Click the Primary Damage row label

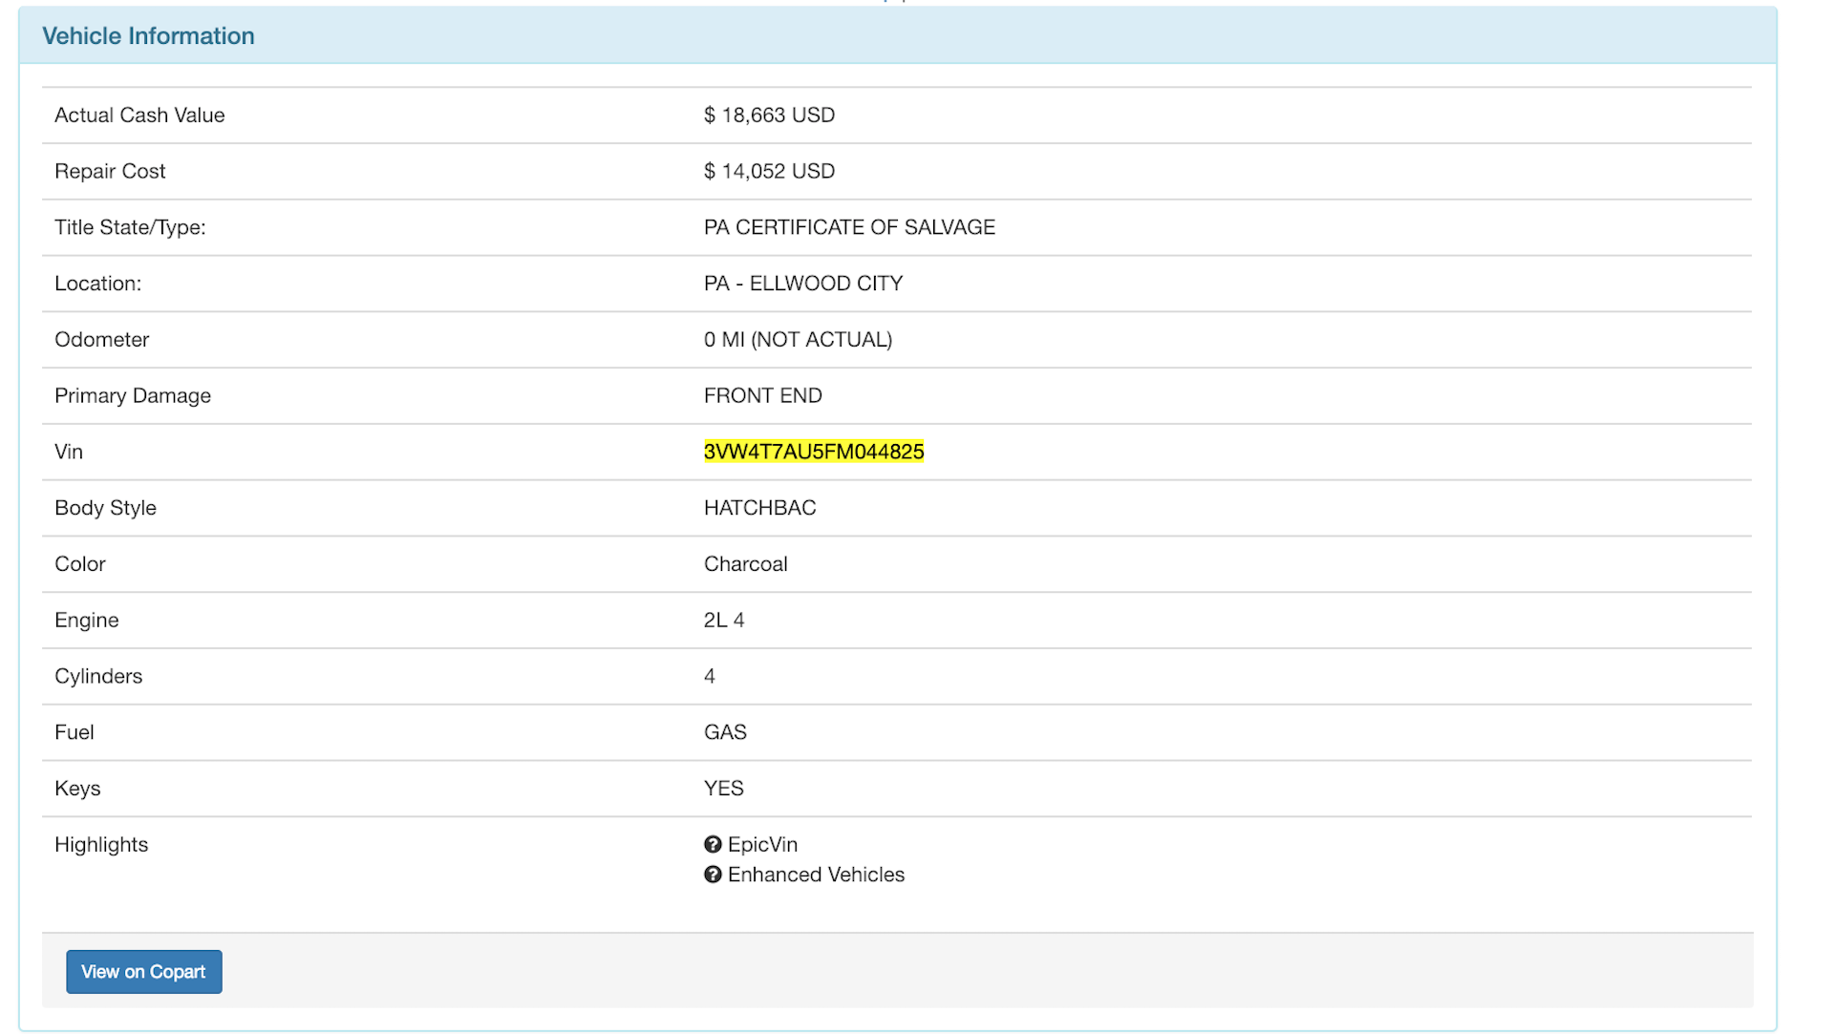[x=133, y=396]
